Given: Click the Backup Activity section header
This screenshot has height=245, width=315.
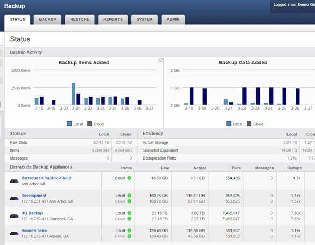Looking at the screenshot, I should 26,52.
